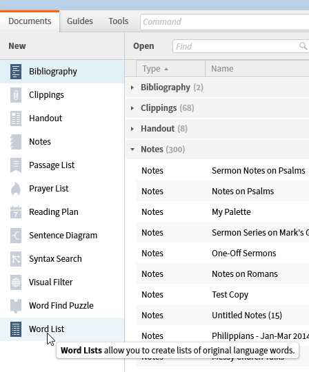
Task: Create a new Passage List
Action: pos(62,165)
